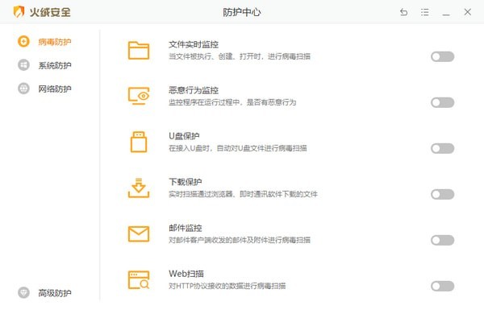Open 下载保护 settings title
The width and height of the screenshot is (484, 318).
click(x=186, y=182)
